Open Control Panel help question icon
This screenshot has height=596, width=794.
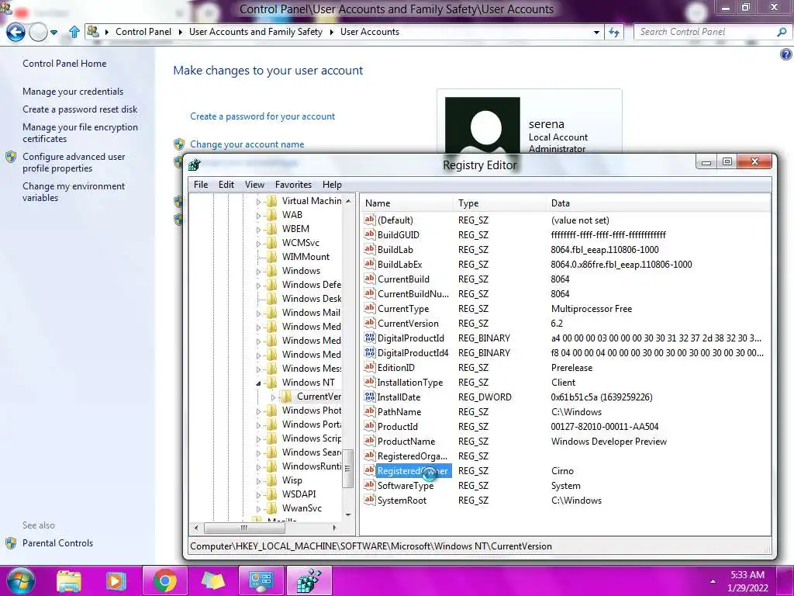point(785,55)
